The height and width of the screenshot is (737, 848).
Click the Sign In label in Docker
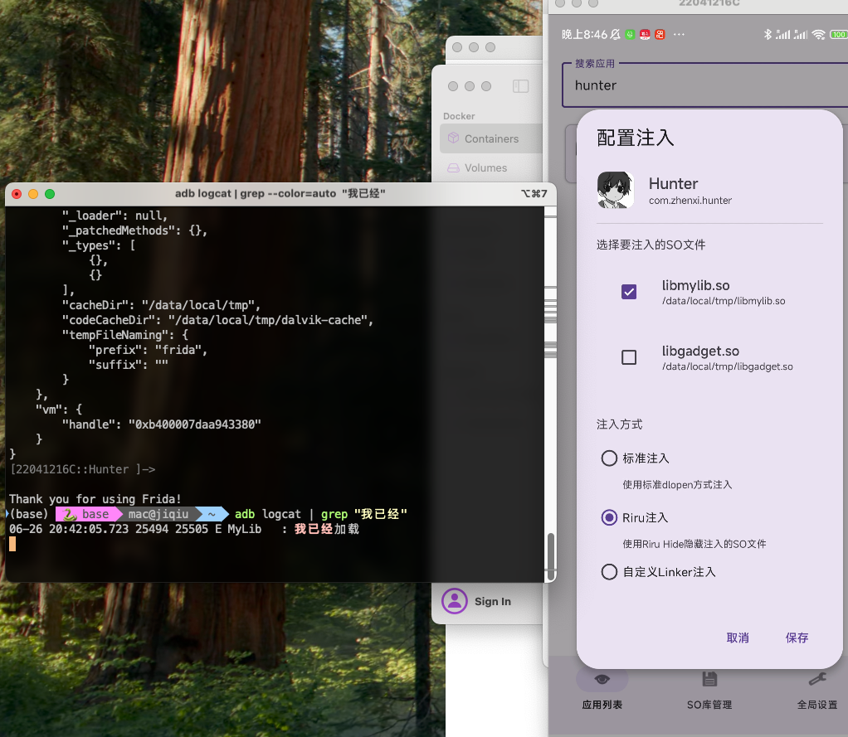coord(493,602)
